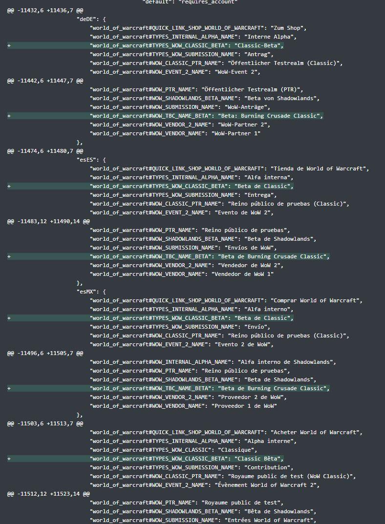Click the "Acheter World of Warcraft" value
Image resolution: width=385 pixels, height=524 pixels.
click(x=315, y=432)
